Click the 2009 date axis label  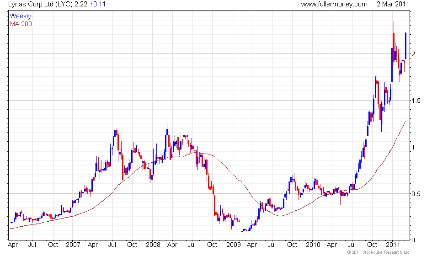pos(234,245)
